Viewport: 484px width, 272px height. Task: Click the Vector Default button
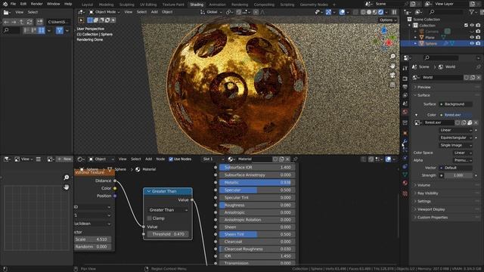(x=455, y=168)
